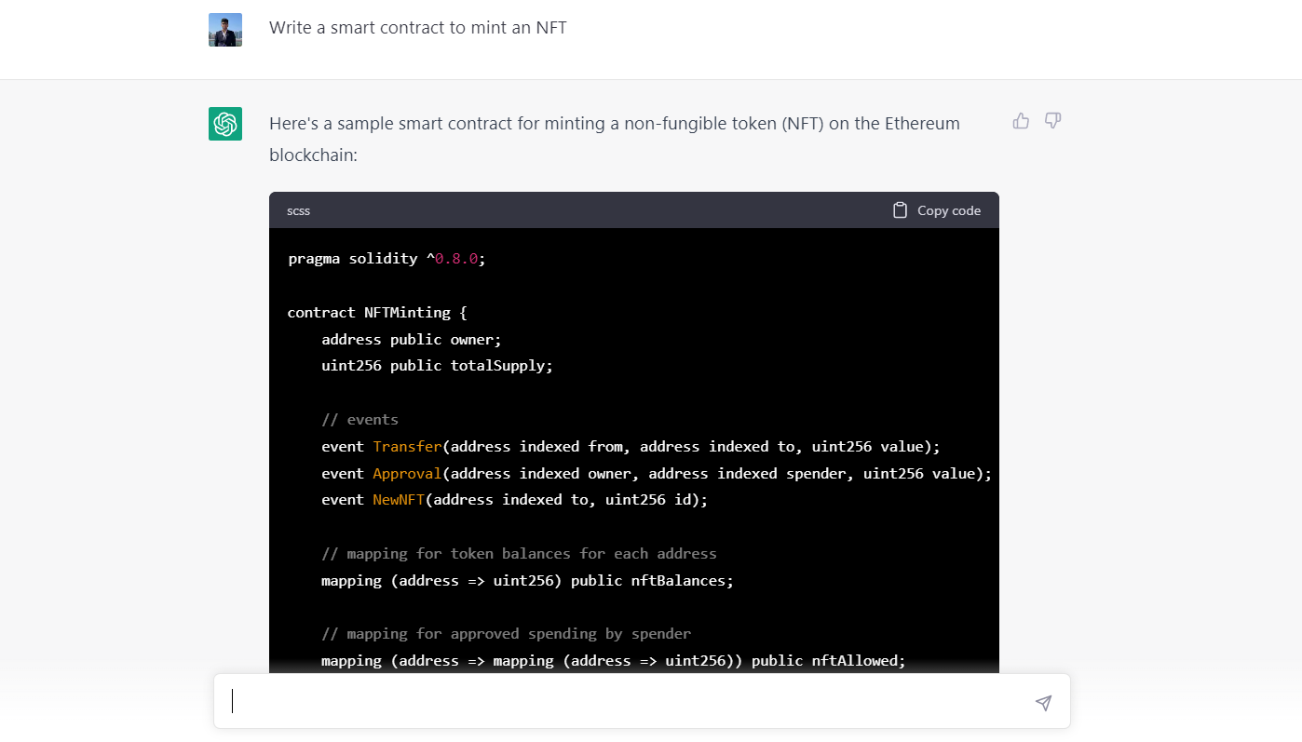
Task: Click the line 'address public owner;'
Action: [412, 339]
